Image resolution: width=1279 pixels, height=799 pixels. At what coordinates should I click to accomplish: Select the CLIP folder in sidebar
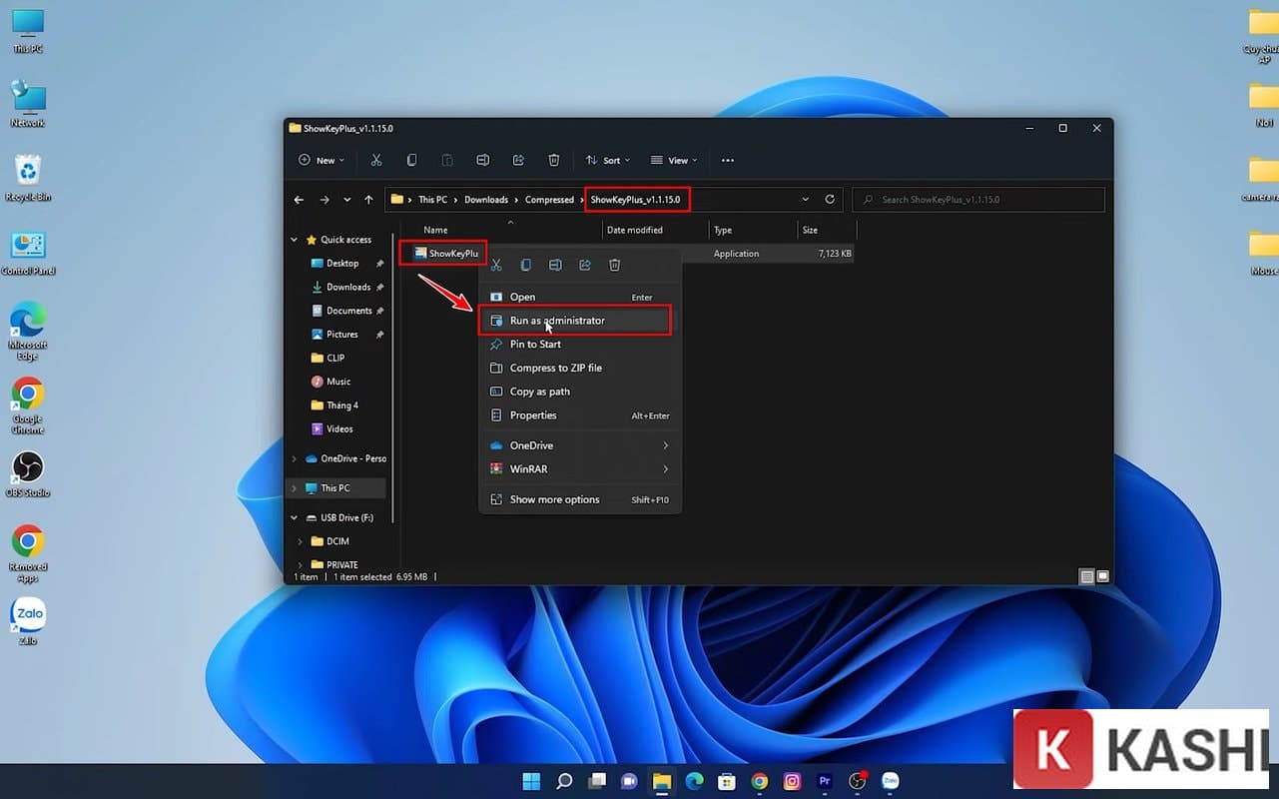point(335,358)
